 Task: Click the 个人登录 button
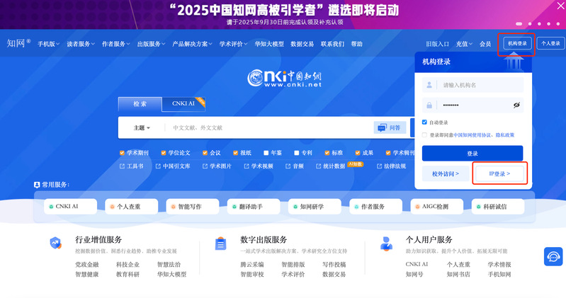(550, 43)
